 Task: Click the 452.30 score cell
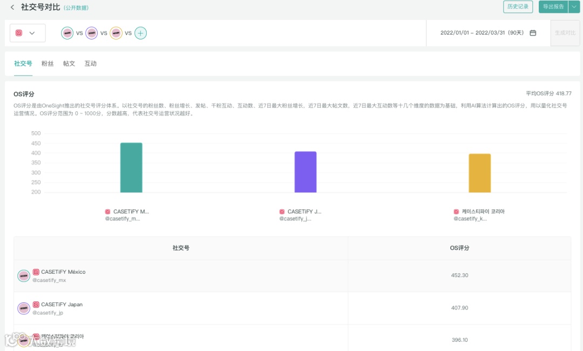click(x=459, y=275)
